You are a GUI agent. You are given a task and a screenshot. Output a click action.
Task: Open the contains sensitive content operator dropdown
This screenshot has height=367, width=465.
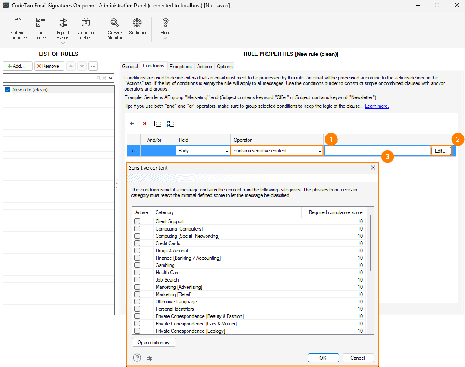[x=320, y=151]
